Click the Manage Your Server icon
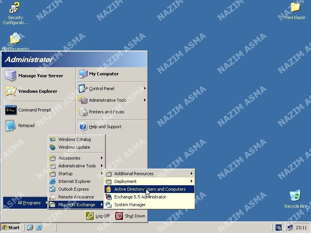 pos(10,75)
